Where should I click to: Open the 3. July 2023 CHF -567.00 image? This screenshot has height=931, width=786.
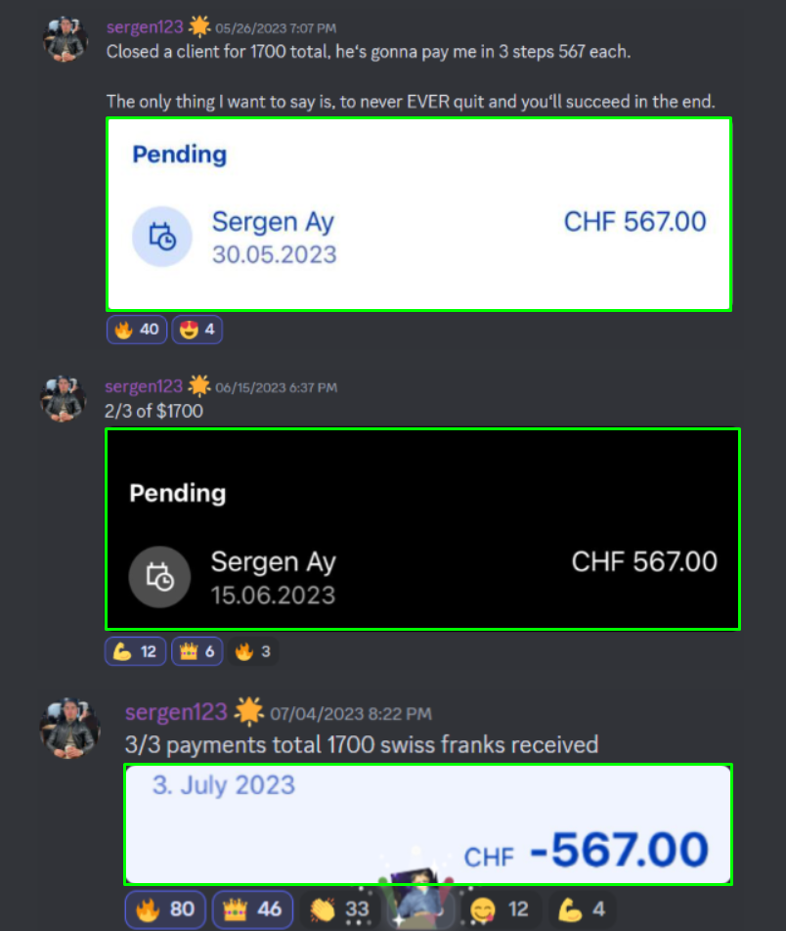click(x=428, y=824)
